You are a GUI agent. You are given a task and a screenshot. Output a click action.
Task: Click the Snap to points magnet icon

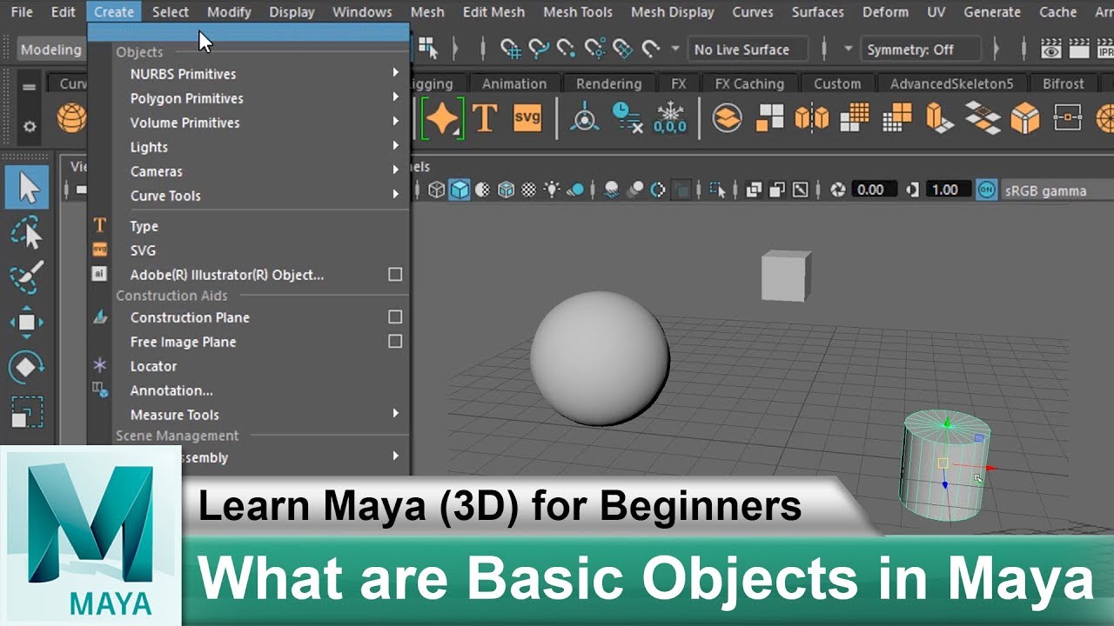(567, 49)
